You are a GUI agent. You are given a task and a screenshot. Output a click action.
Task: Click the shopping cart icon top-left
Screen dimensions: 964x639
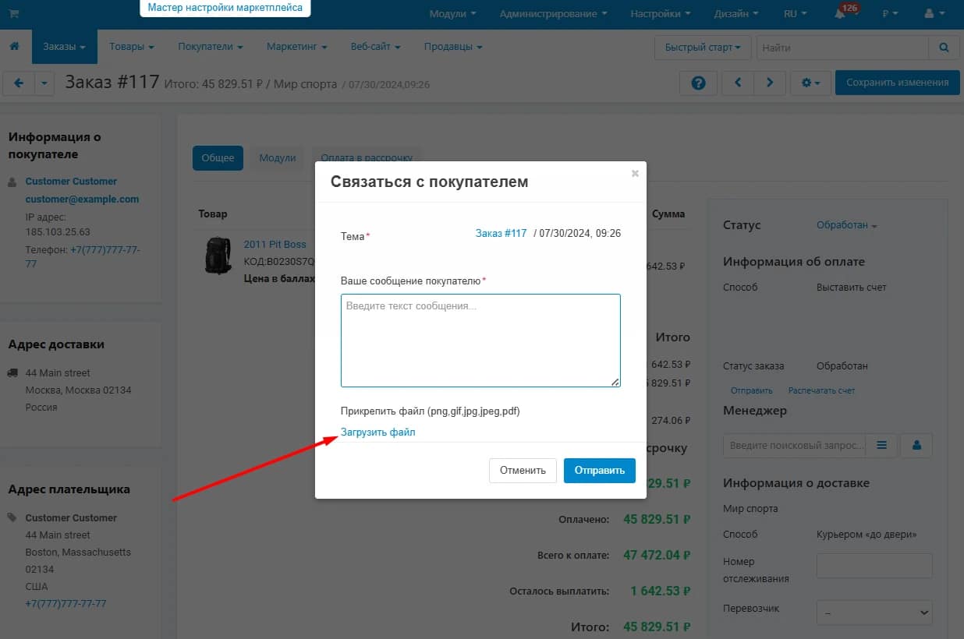tap(14, 13)
